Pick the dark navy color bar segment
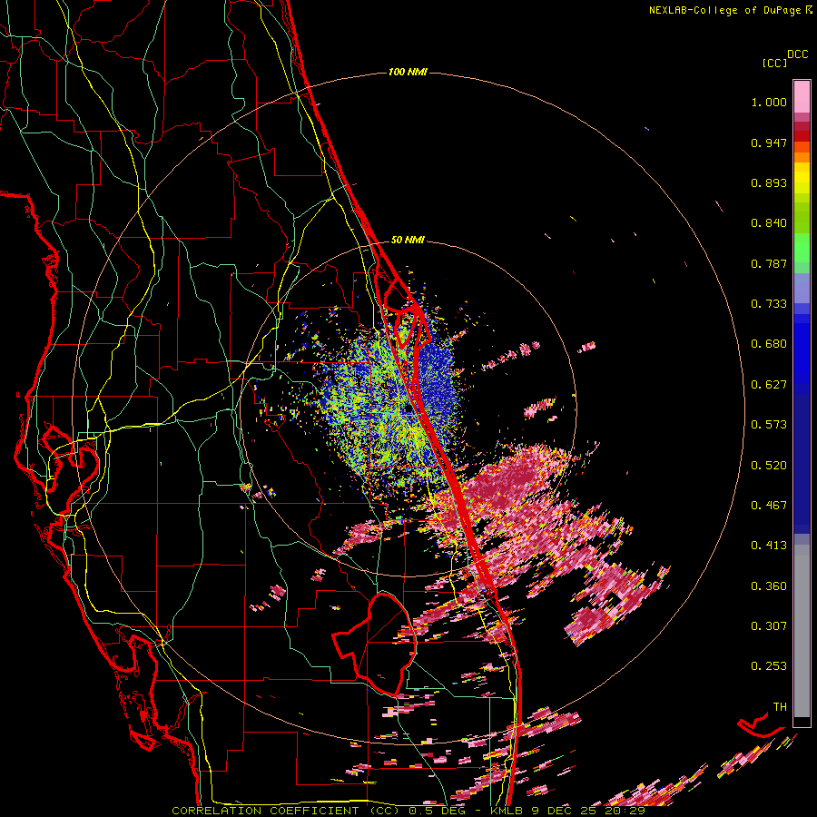This screenshot has width=817, height=817. (x=802, y=458)
